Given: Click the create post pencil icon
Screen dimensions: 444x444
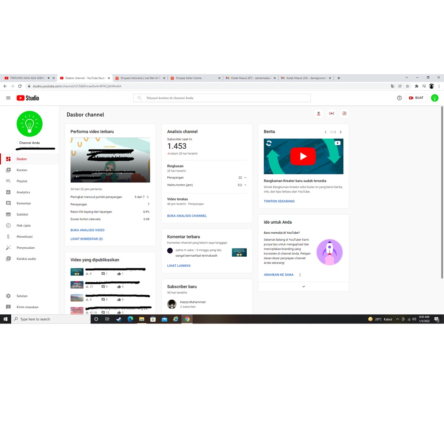Looking at the screenshot, I should pyautogui.click(x=344, y=113).
